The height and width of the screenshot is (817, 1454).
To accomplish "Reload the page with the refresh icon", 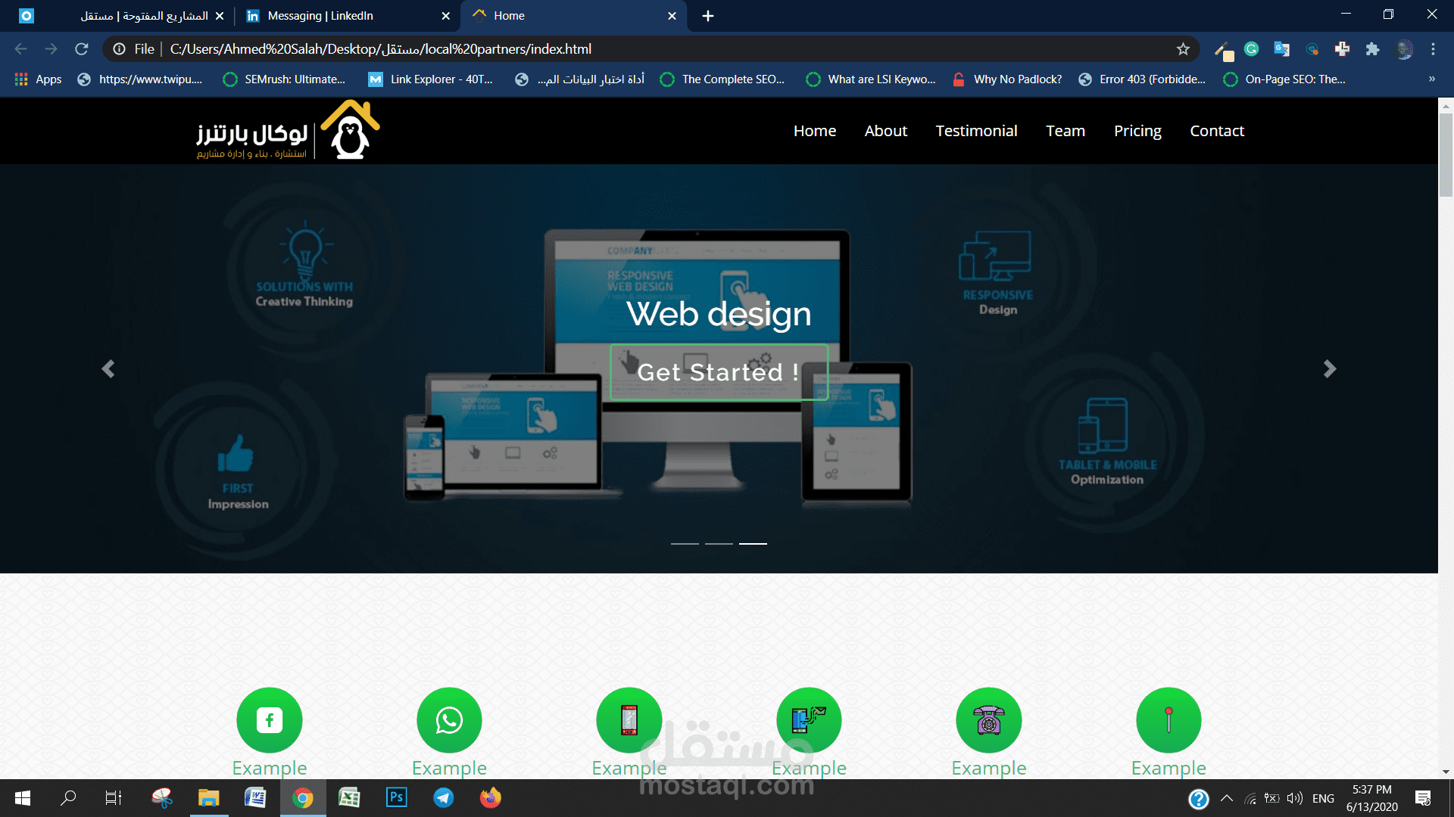I will (82, 49).
